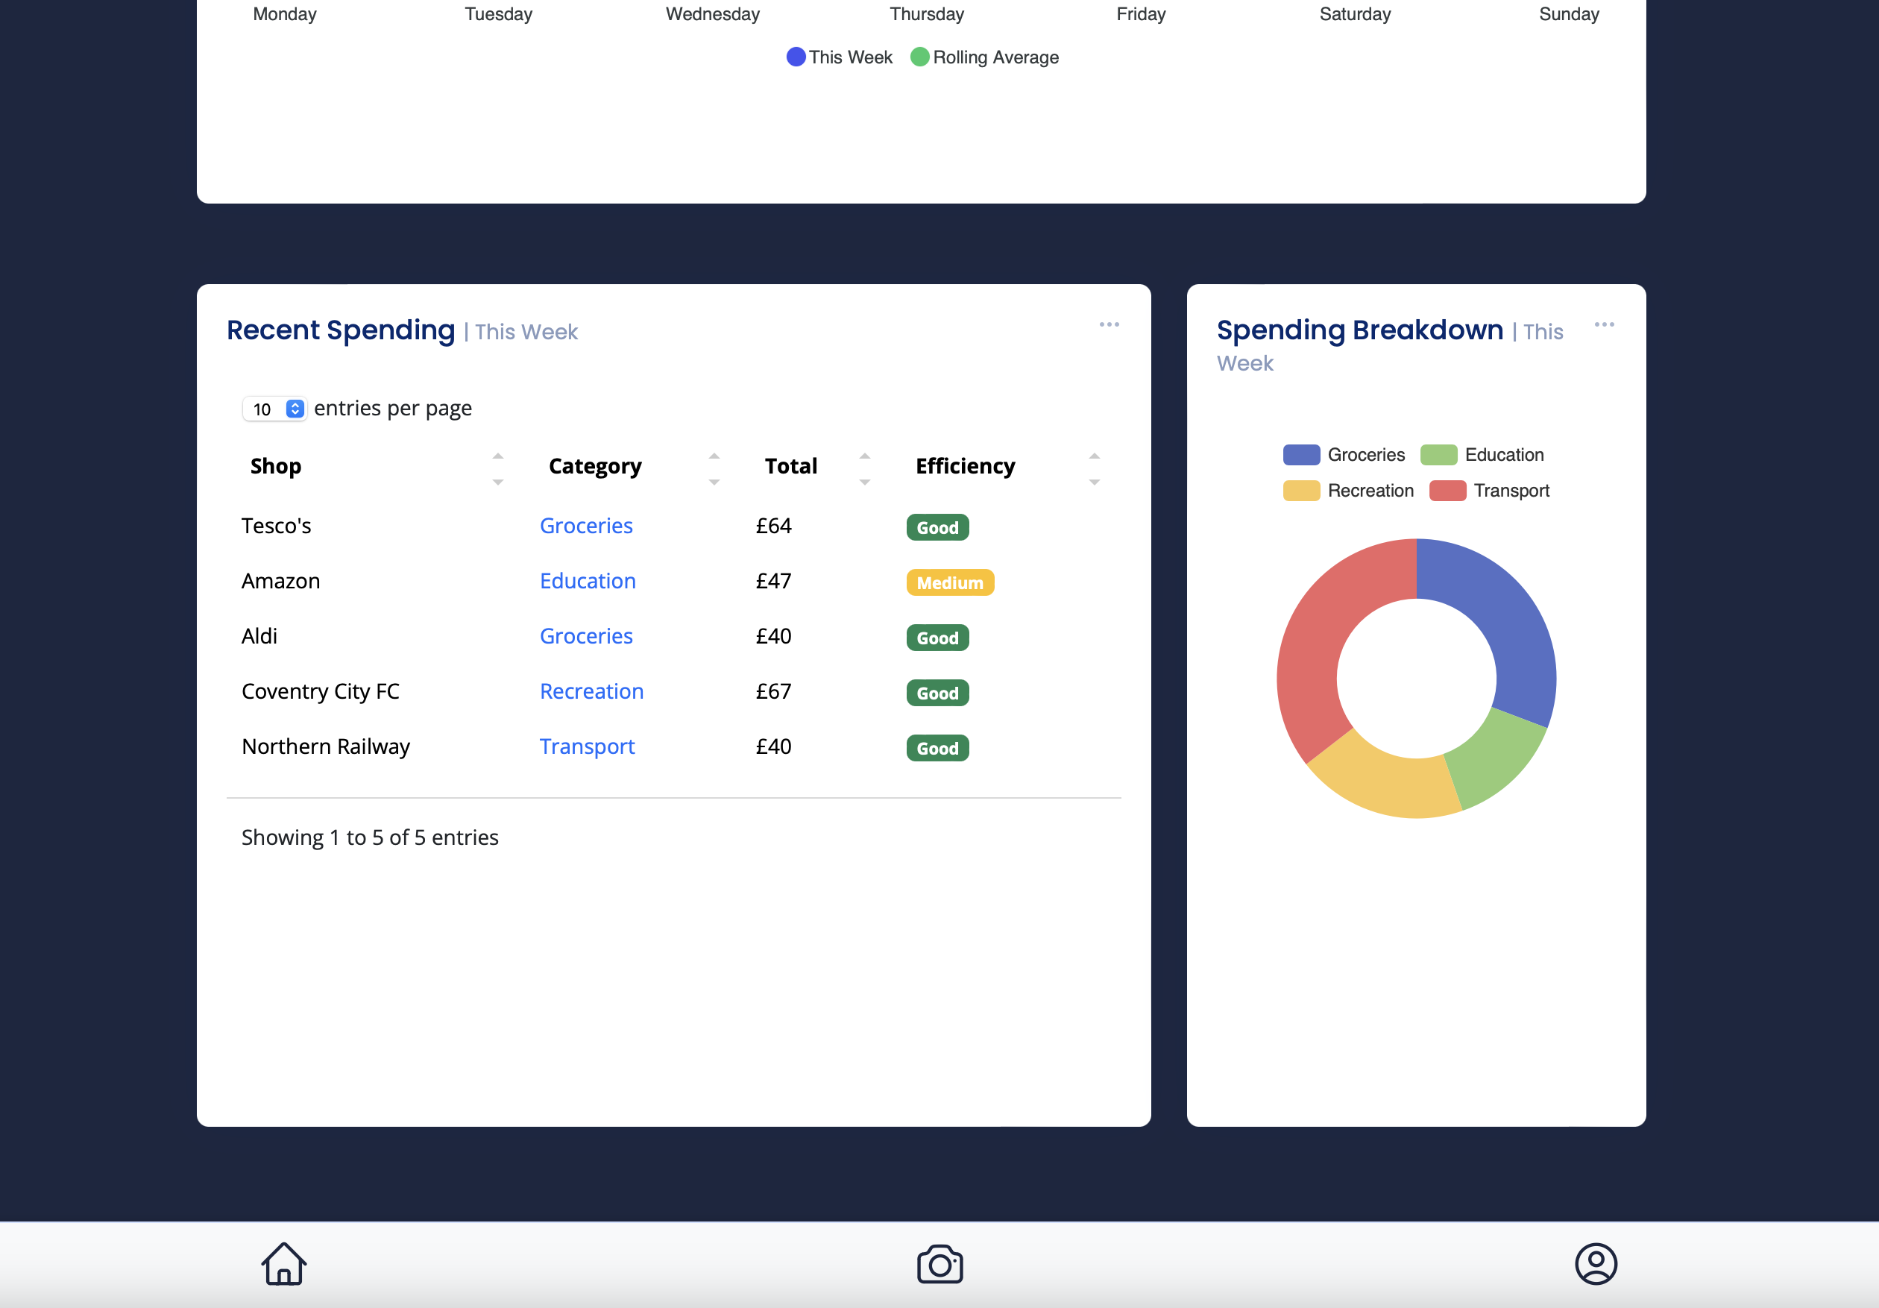Screen dimensions: 1879x1308
Task: Sort table by Total column arrows
Action: (x=864, y=468)
